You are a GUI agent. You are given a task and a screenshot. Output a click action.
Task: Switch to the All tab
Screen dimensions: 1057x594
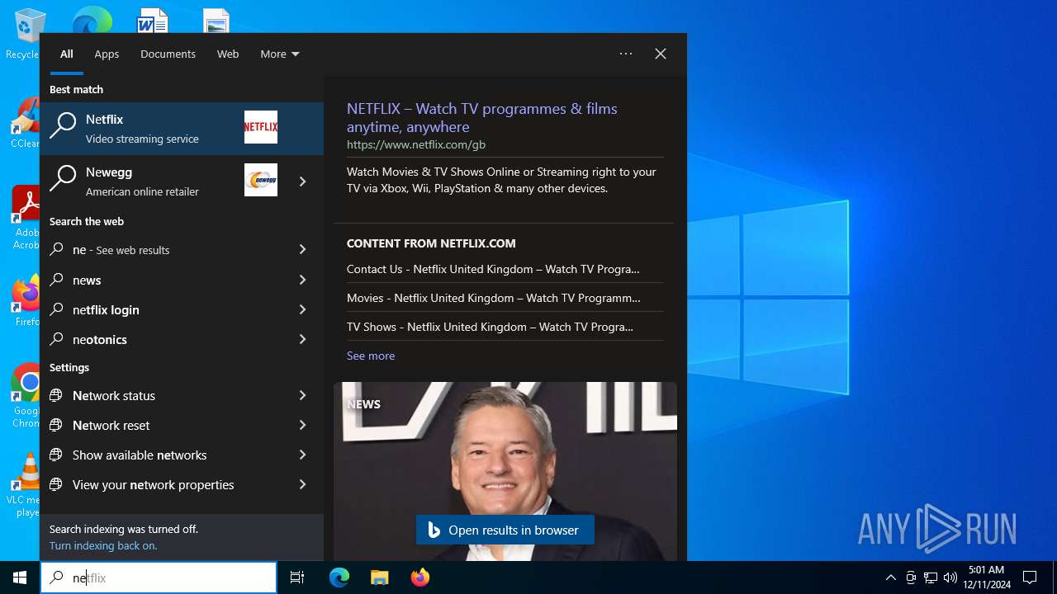pyautogui.click(x=67, y=54)
